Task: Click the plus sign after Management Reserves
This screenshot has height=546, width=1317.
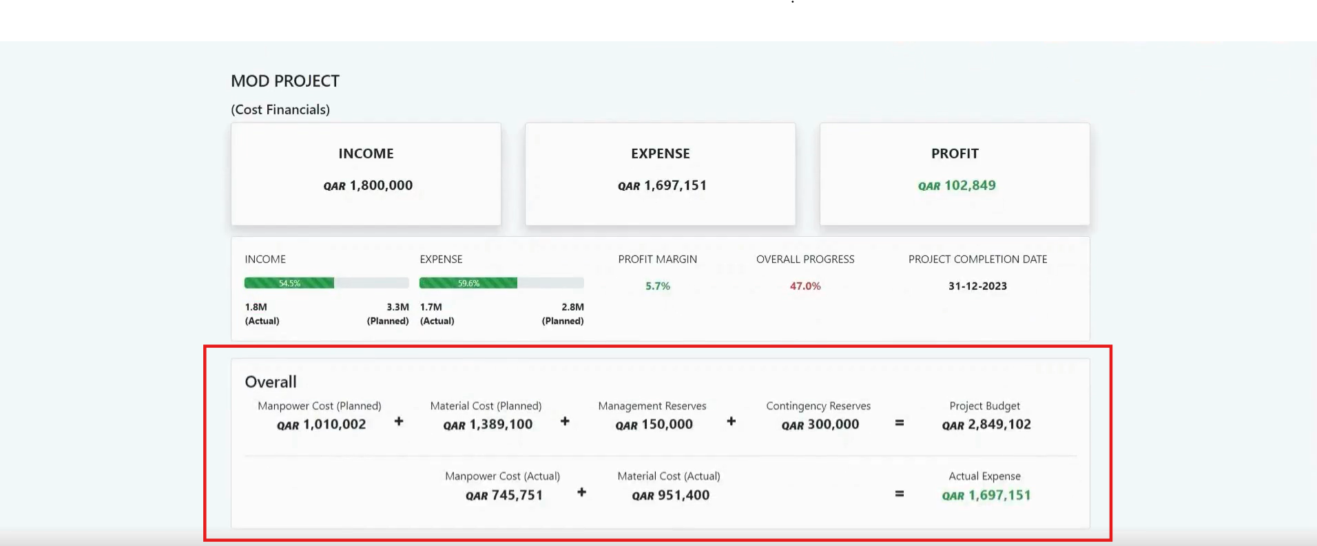Action: pyautogui.click(x=731, y=421)
